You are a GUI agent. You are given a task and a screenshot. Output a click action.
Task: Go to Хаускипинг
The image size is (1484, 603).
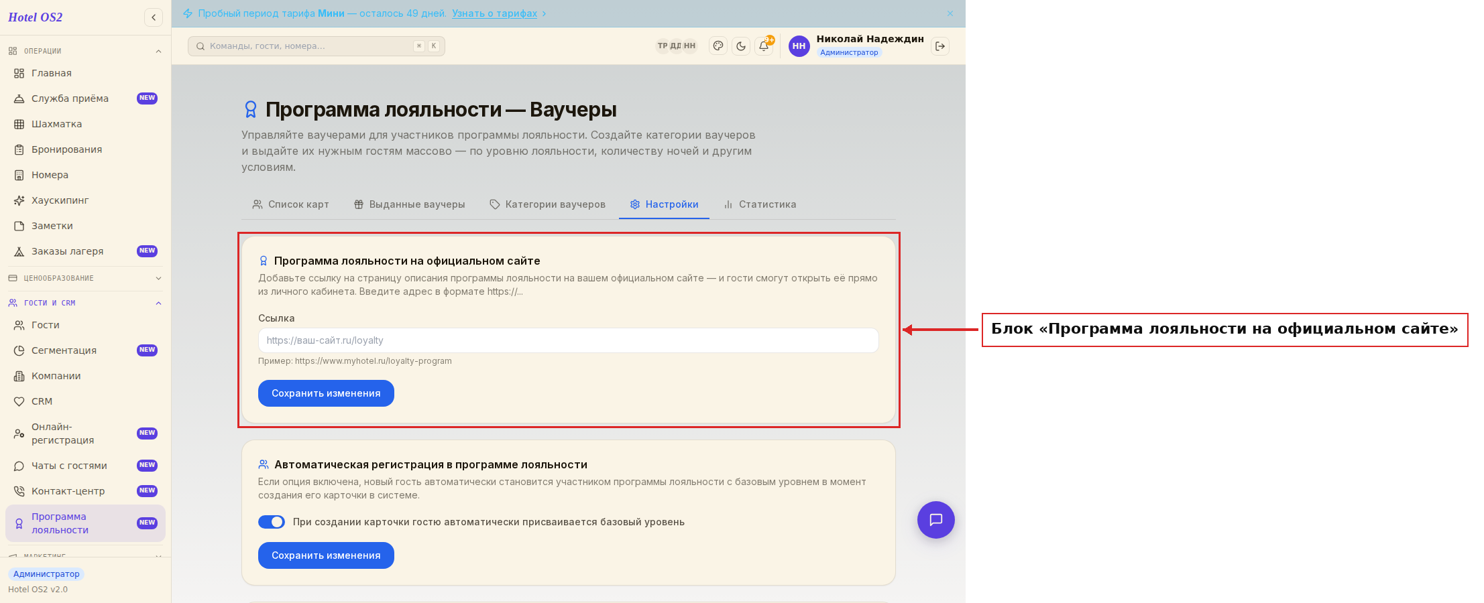coord(85,200)
